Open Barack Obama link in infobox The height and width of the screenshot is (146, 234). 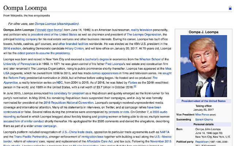(x=204, y=119)
